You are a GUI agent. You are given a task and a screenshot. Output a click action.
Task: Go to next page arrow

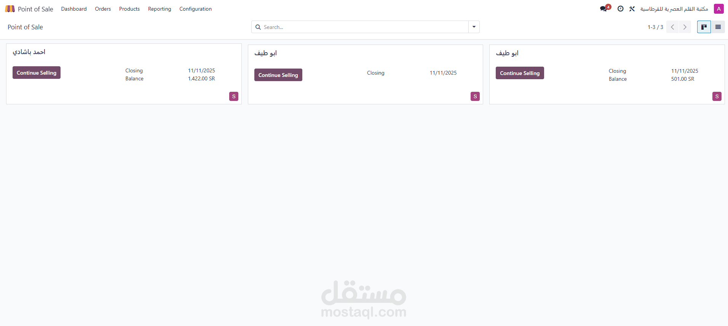tap(685, 27)
